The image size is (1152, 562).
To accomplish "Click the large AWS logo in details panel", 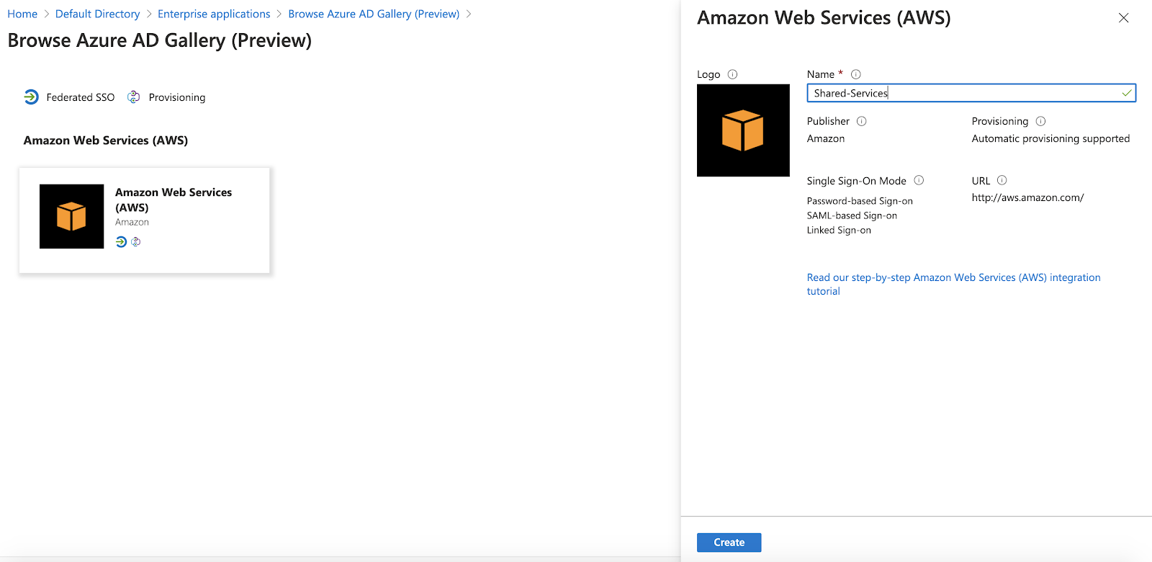I will [x=743, y=130].
